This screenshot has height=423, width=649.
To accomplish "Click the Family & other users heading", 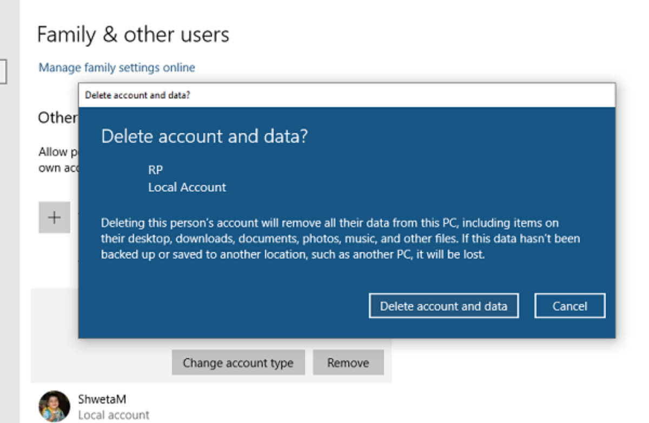I will 133,35.
